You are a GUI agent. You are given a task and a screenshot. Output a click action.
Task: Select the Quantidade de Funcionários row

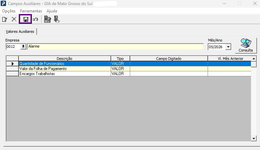128,64
